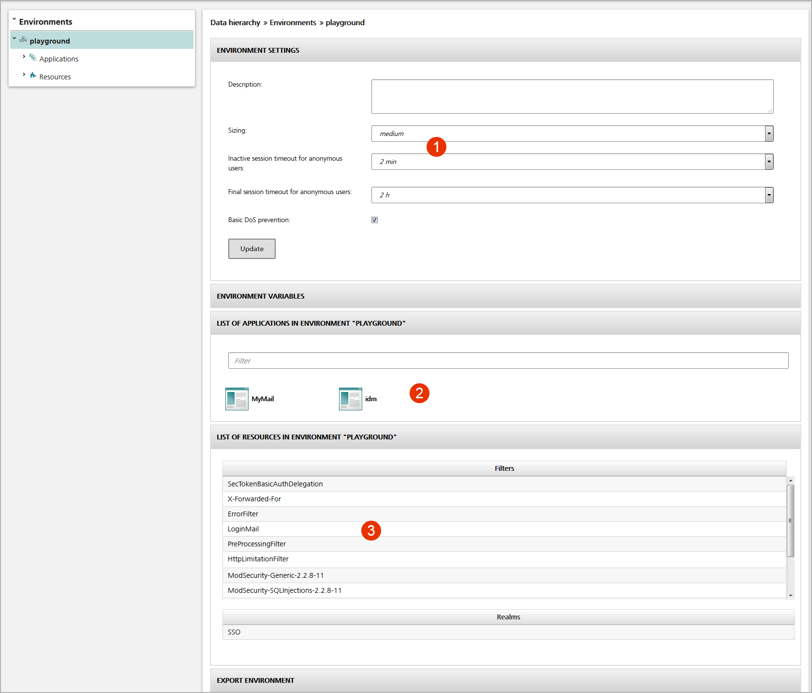Click the MyMail application name
This screenshot has height=693, width=812.
[x=263, y=399]
